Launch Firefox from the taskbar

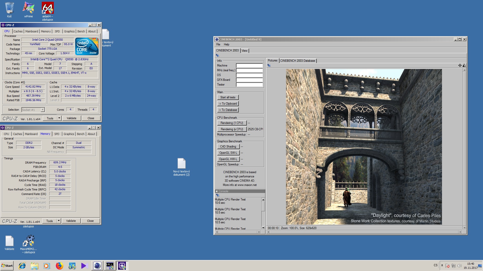point(59,266)
